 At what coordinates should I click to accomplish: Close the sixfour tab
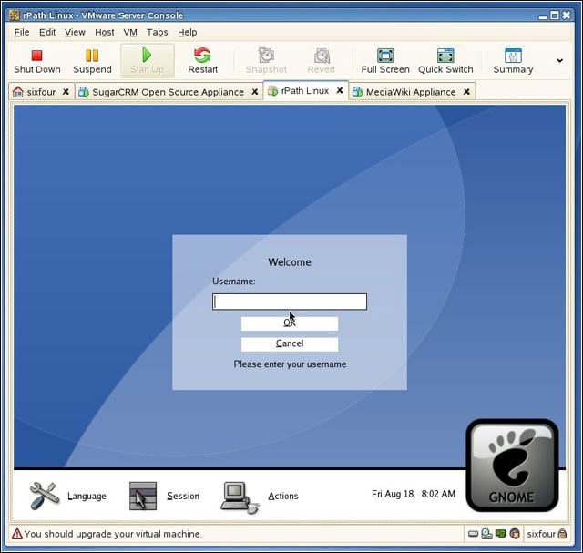(x=66, y=91)
